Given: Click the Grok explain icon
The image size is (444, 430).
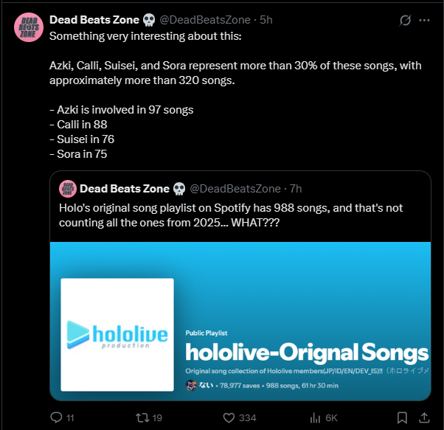Looking at the screenshot, I should pos(404,20).
